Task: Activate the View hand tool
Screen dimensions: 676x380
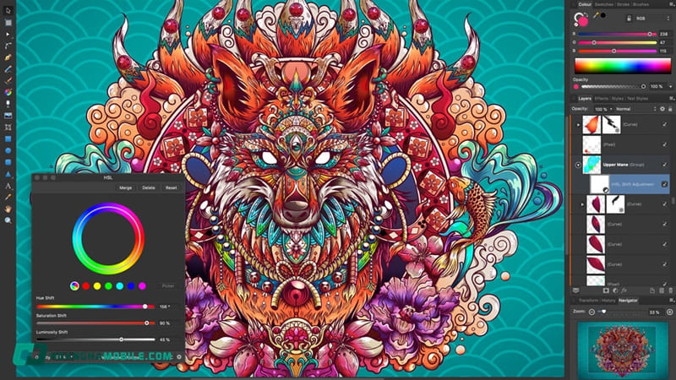Action: (x=8, y=208)
